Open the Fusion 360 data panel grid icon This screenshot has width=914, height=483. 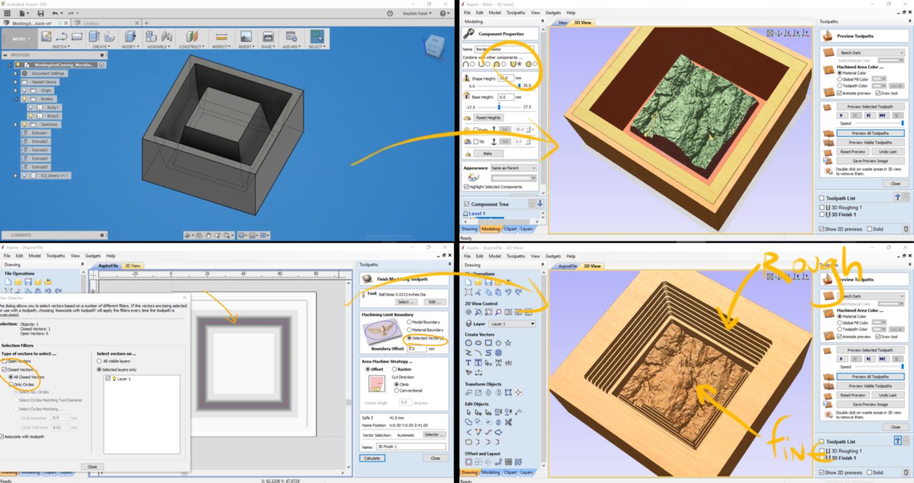(x=9, y=13)
